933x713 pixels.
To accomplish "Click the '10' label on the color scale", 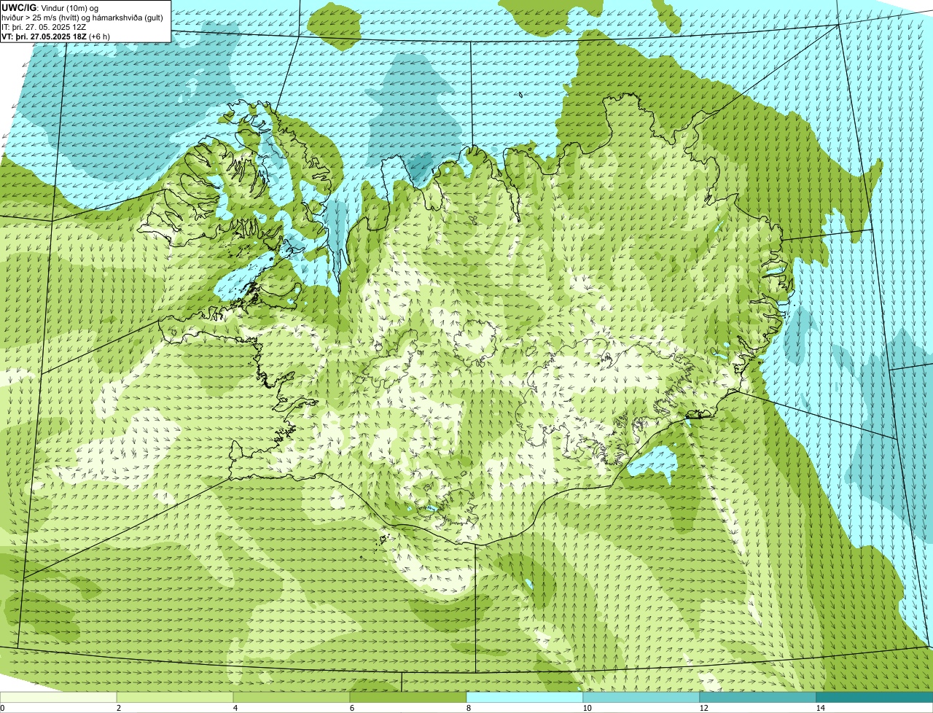I will [587, 708].
